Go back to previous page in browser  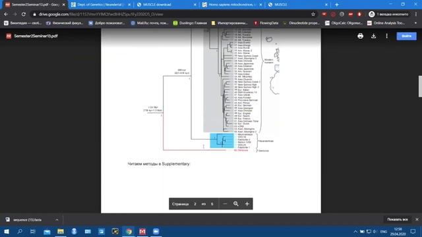coord(6,14)
